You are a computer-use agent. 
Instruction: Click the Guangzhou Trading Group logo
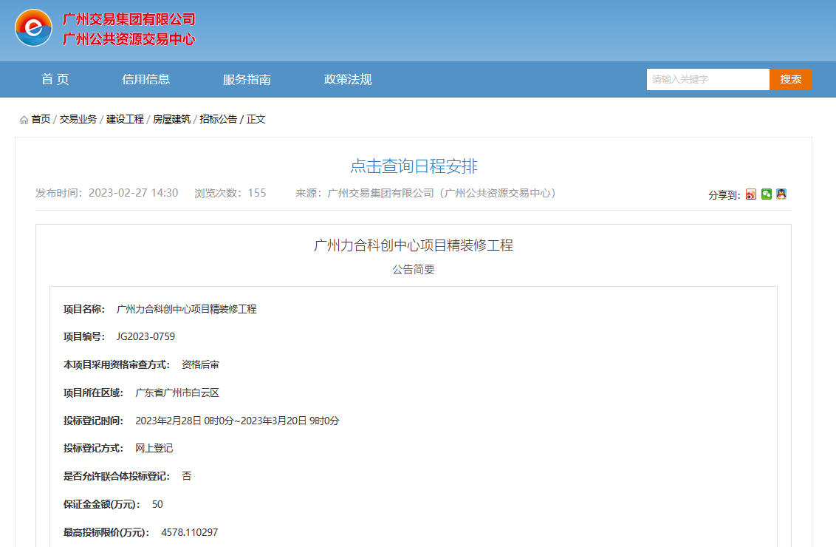point(34,28)
